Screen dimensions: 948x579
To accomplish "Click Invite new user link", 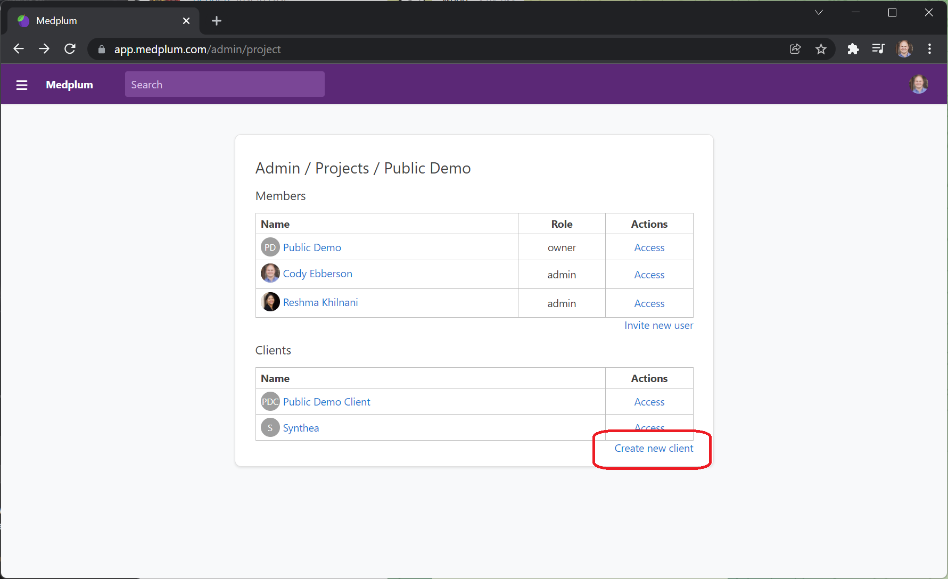I will [x=658, y=325].
